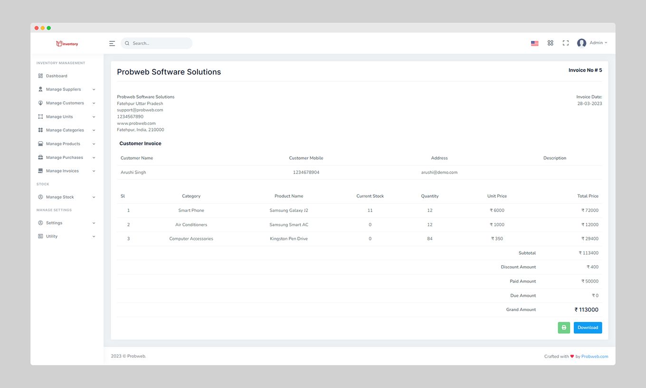Expand Manage Units chevron
Viewport: 646px width, 388px height.
point(94,117)
